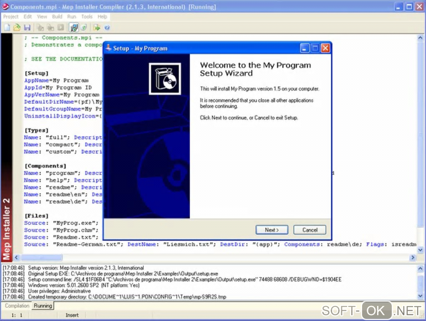The image size is (426, 321).
Task: Click the Insert mode status bar indicator
Action: [x=72, y=315]
